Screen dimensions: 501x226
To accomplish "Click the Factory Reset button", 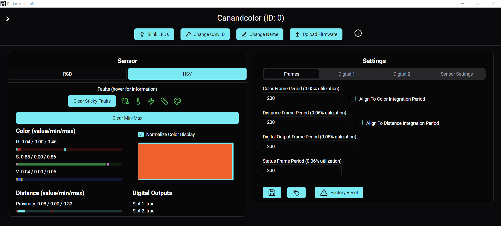I will click(x=339, y=193).
